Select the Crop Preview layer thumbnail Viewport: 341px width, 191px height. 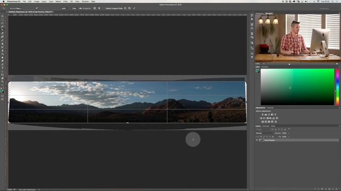(262, 140)
